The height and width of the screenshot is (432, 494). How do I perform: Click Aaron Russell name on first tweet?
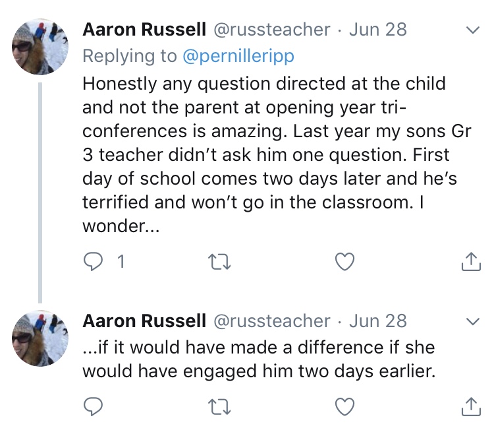coord(144,30)
